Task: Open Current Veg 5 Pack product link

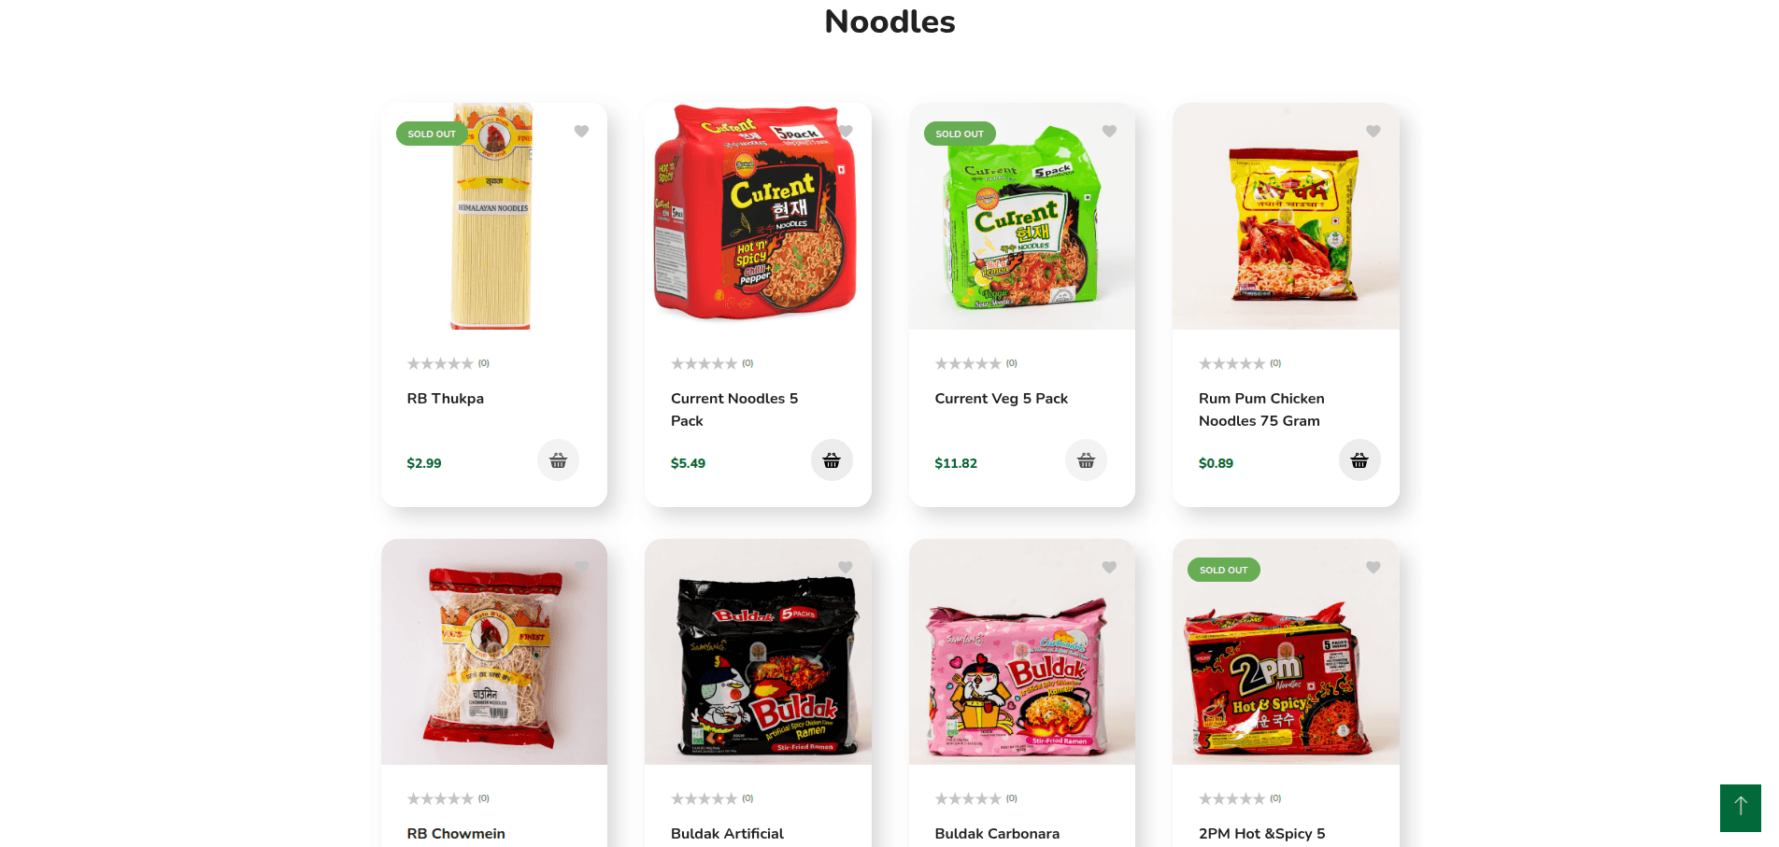Action: pos(1001,399)
